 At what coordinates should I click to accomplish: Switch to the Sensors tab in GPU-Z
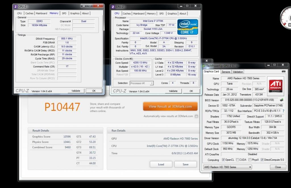[226, 72]
